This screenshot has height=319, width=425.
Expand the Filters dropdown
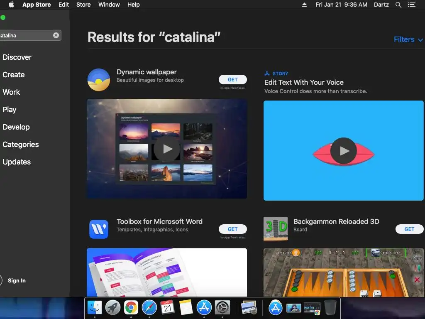click(x=408, y=39)
